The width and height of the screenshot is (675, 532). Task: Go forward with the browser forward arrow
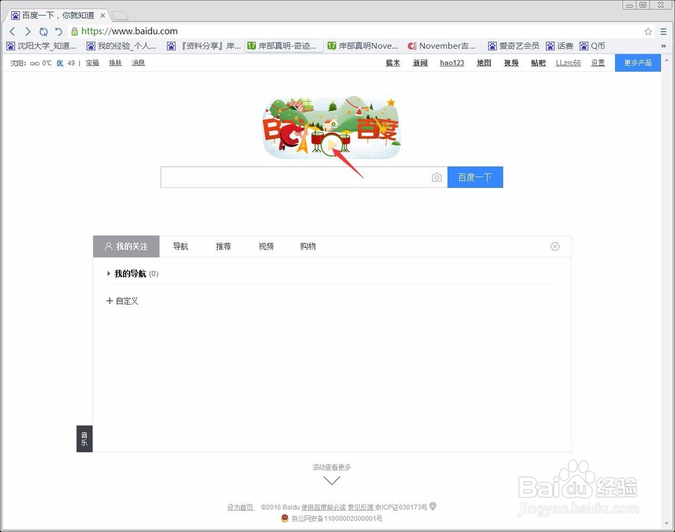pos(28,32)
